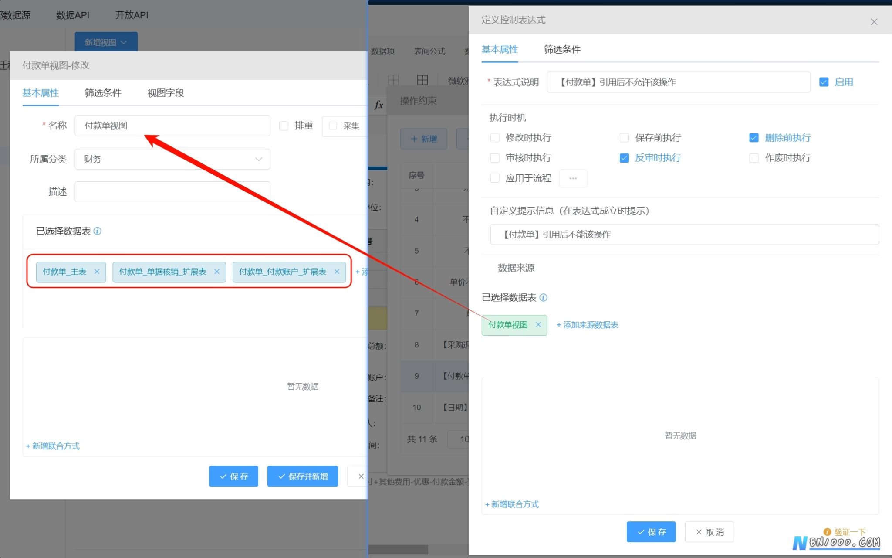Image resolution: width=892 pixels, height=558 pixels.
Task: Click 保存并新增 button
Action: pos(303,476)
